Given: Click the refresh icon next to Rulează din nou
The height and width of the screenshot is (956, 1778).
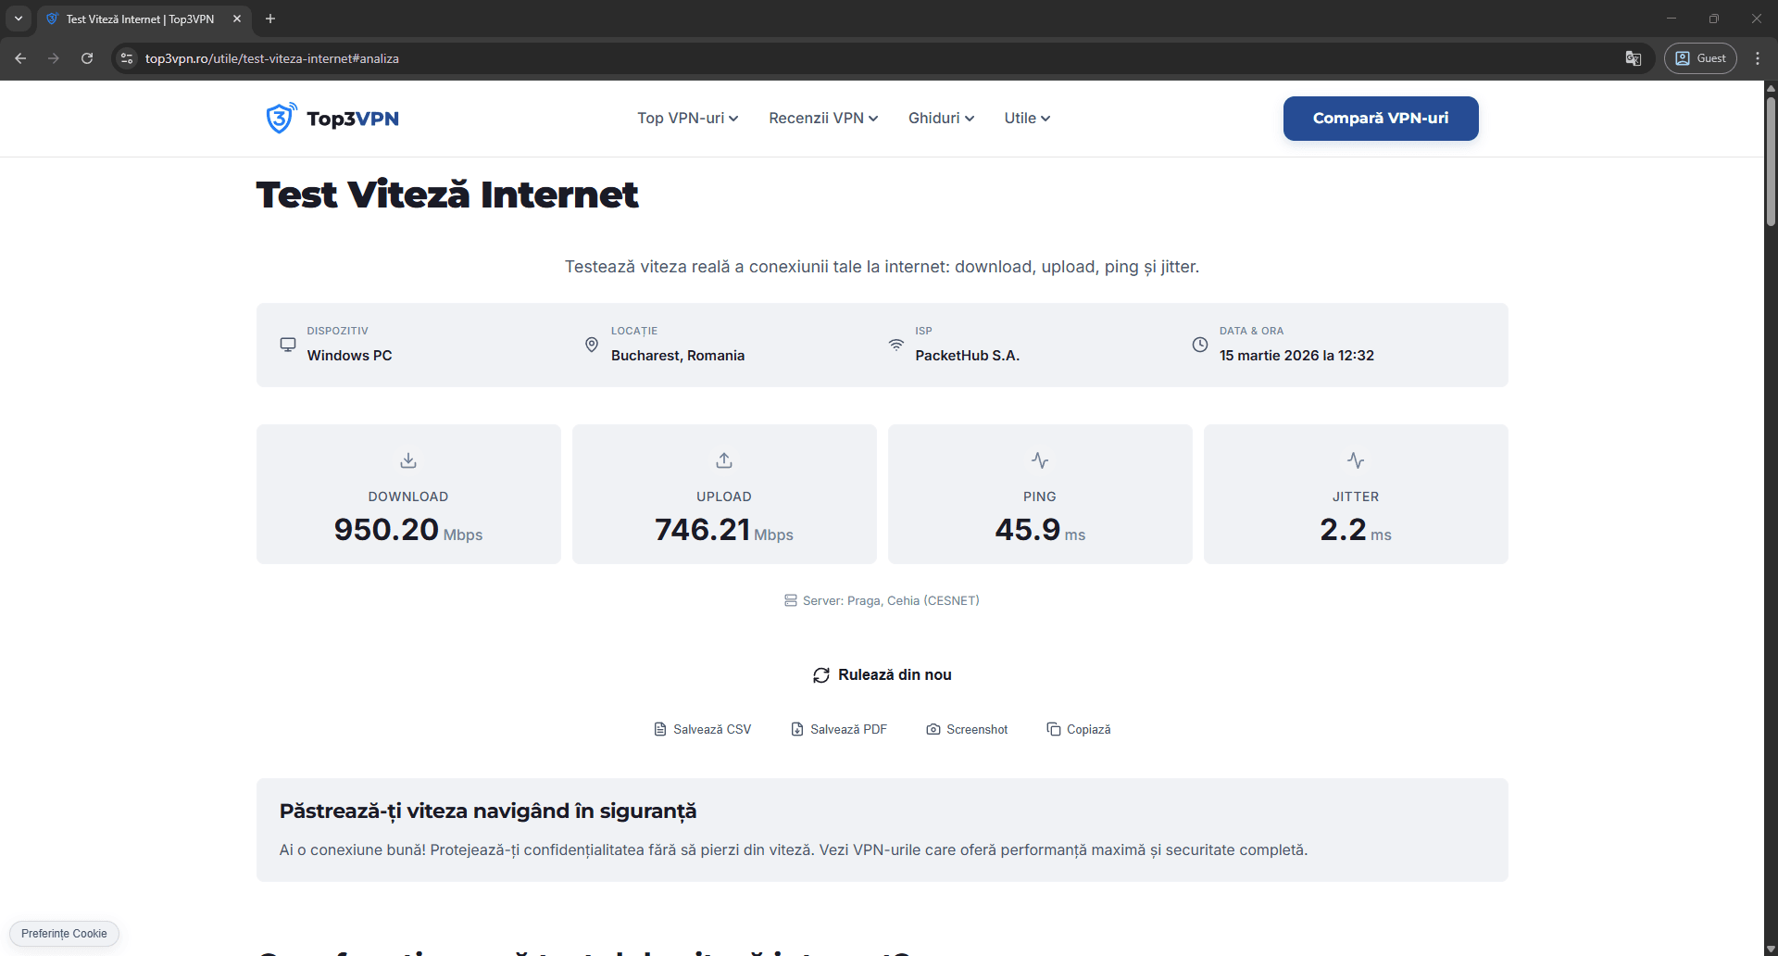Looking at the screenshot, I should (820, 674).
